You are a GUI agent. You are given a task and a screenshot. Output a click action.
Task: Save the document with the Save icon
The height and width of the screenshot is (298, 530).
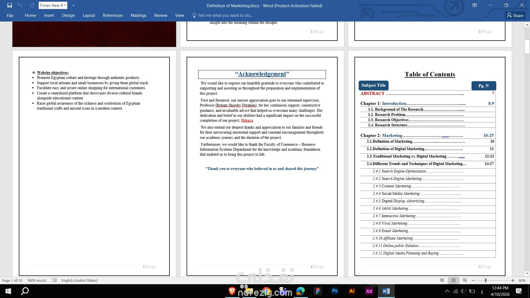[x=10, y=5]
